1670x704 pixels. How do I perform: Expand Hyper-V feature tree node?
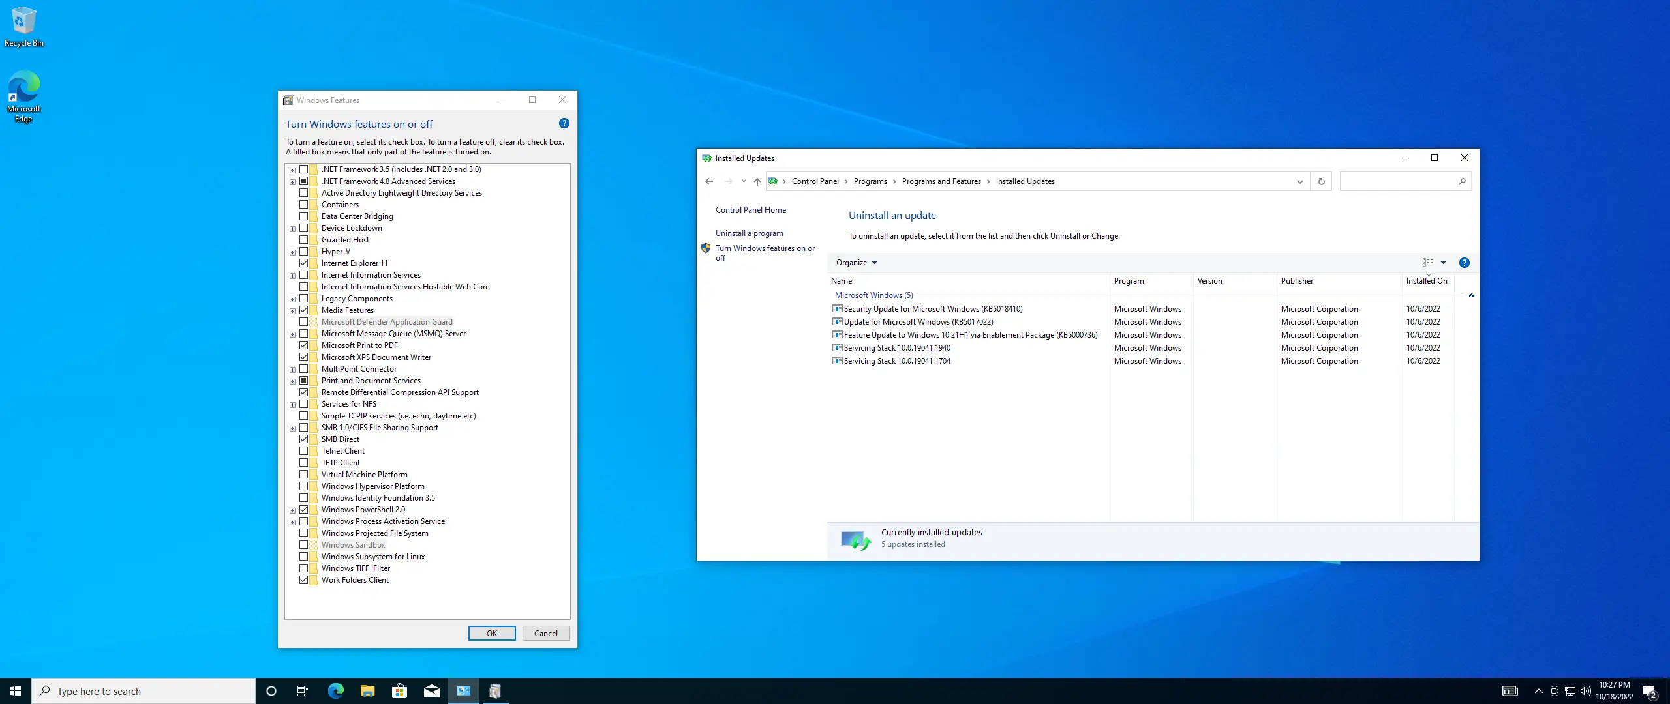293,252
